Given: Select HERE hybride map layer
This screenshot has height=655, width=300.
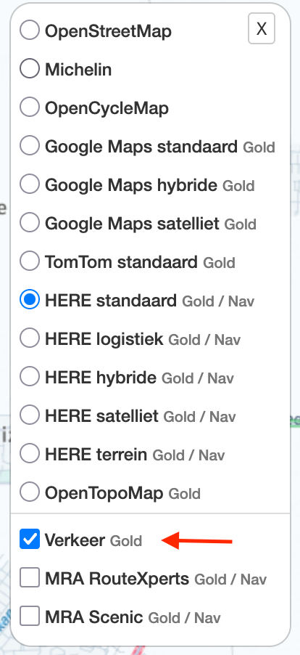Looking at the screenshot, I should coord(30,376).
